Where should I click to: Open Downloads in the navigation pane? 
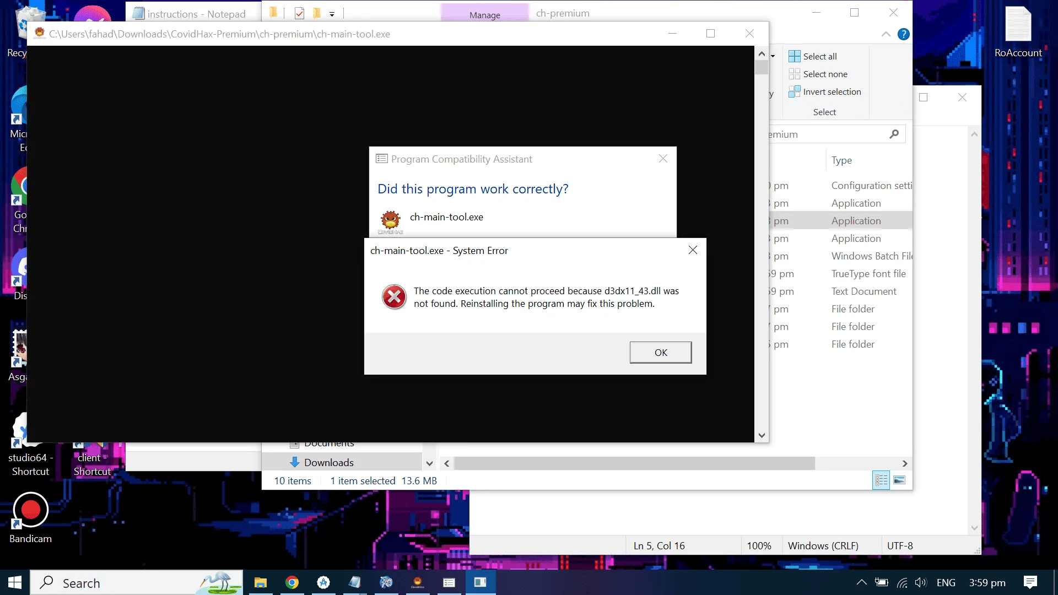click(329, 462)
